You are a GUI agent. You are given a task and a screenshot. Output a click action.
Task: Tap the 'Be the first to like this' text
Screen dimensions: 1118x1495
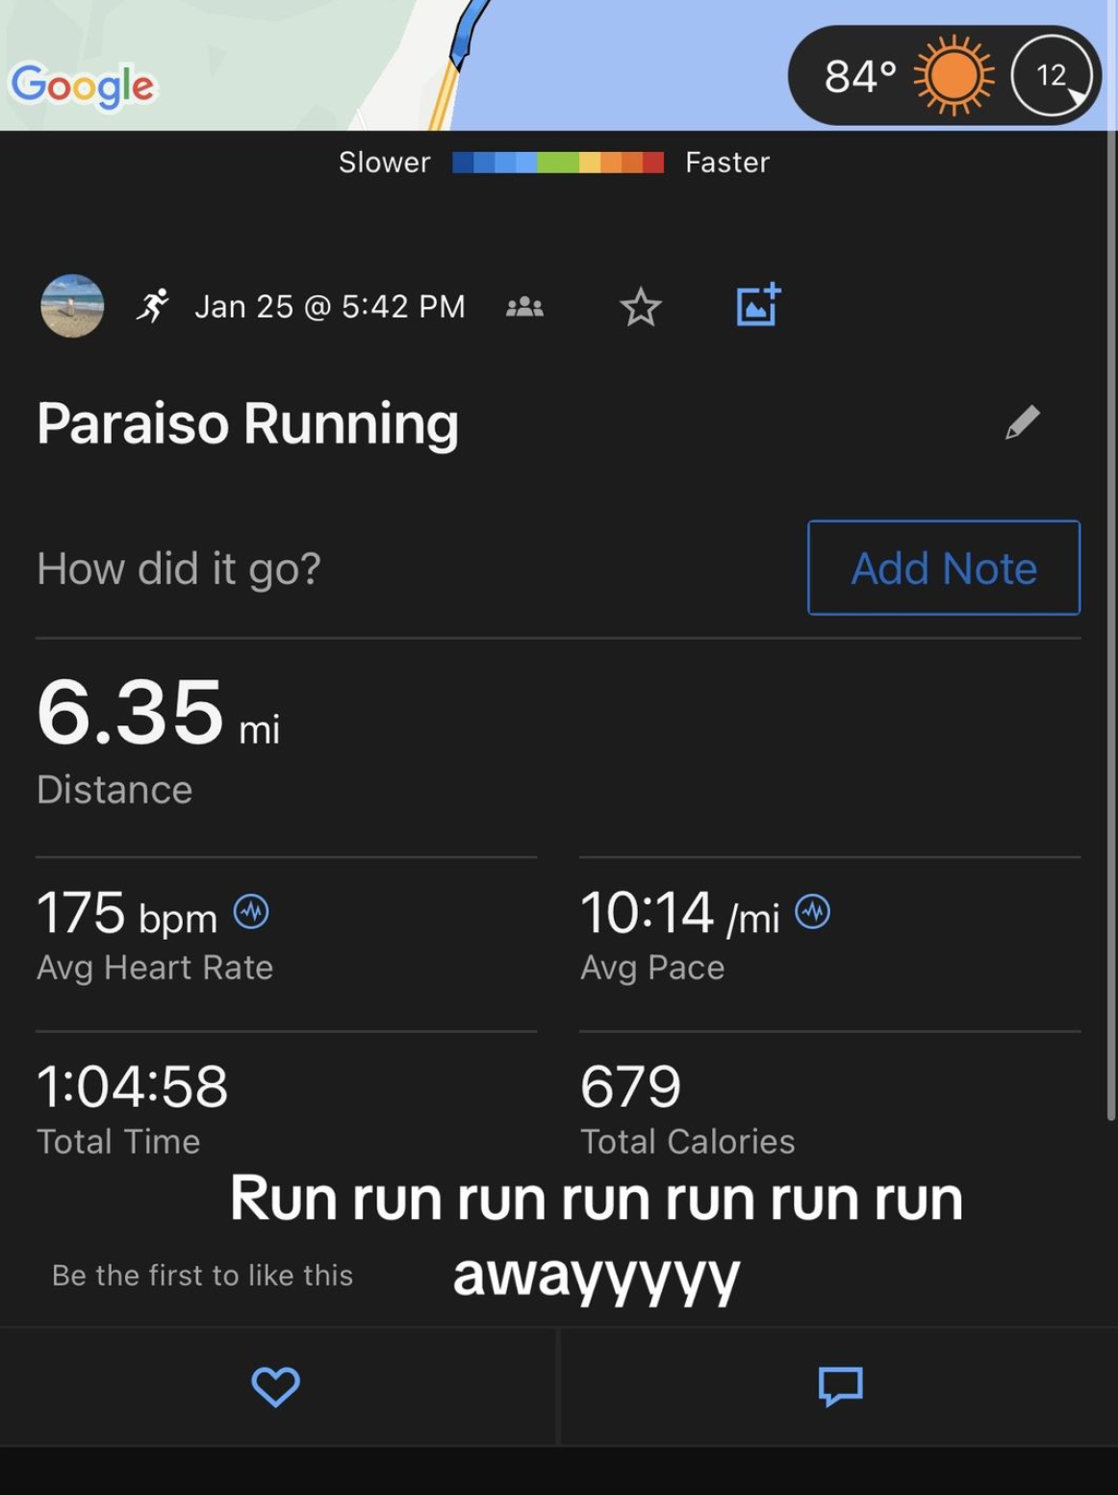203,1275
